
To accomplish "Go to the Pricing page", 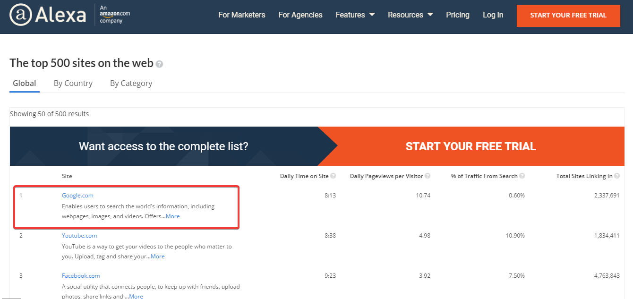I will [x=458, y=15].
